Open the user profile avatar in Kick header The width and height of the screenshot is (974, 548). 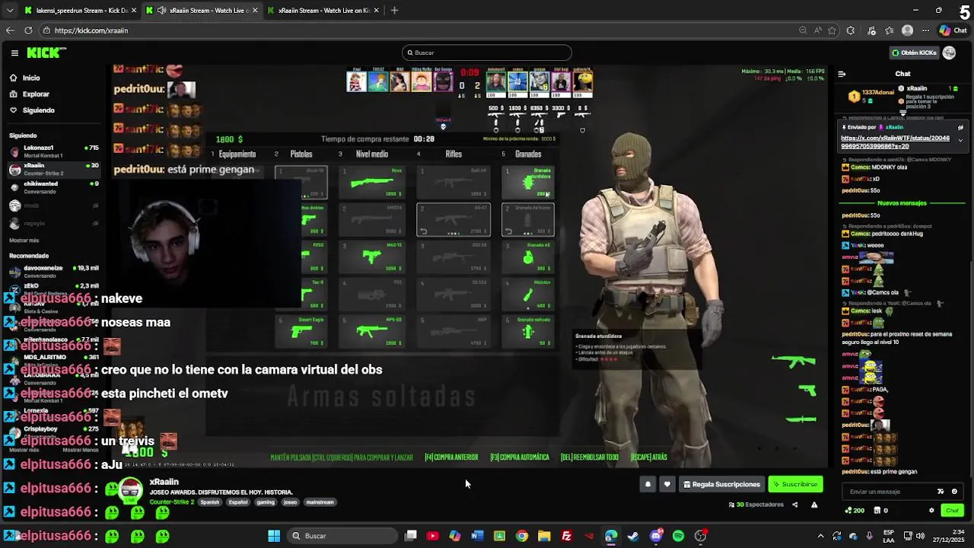(x=949, y=53)
